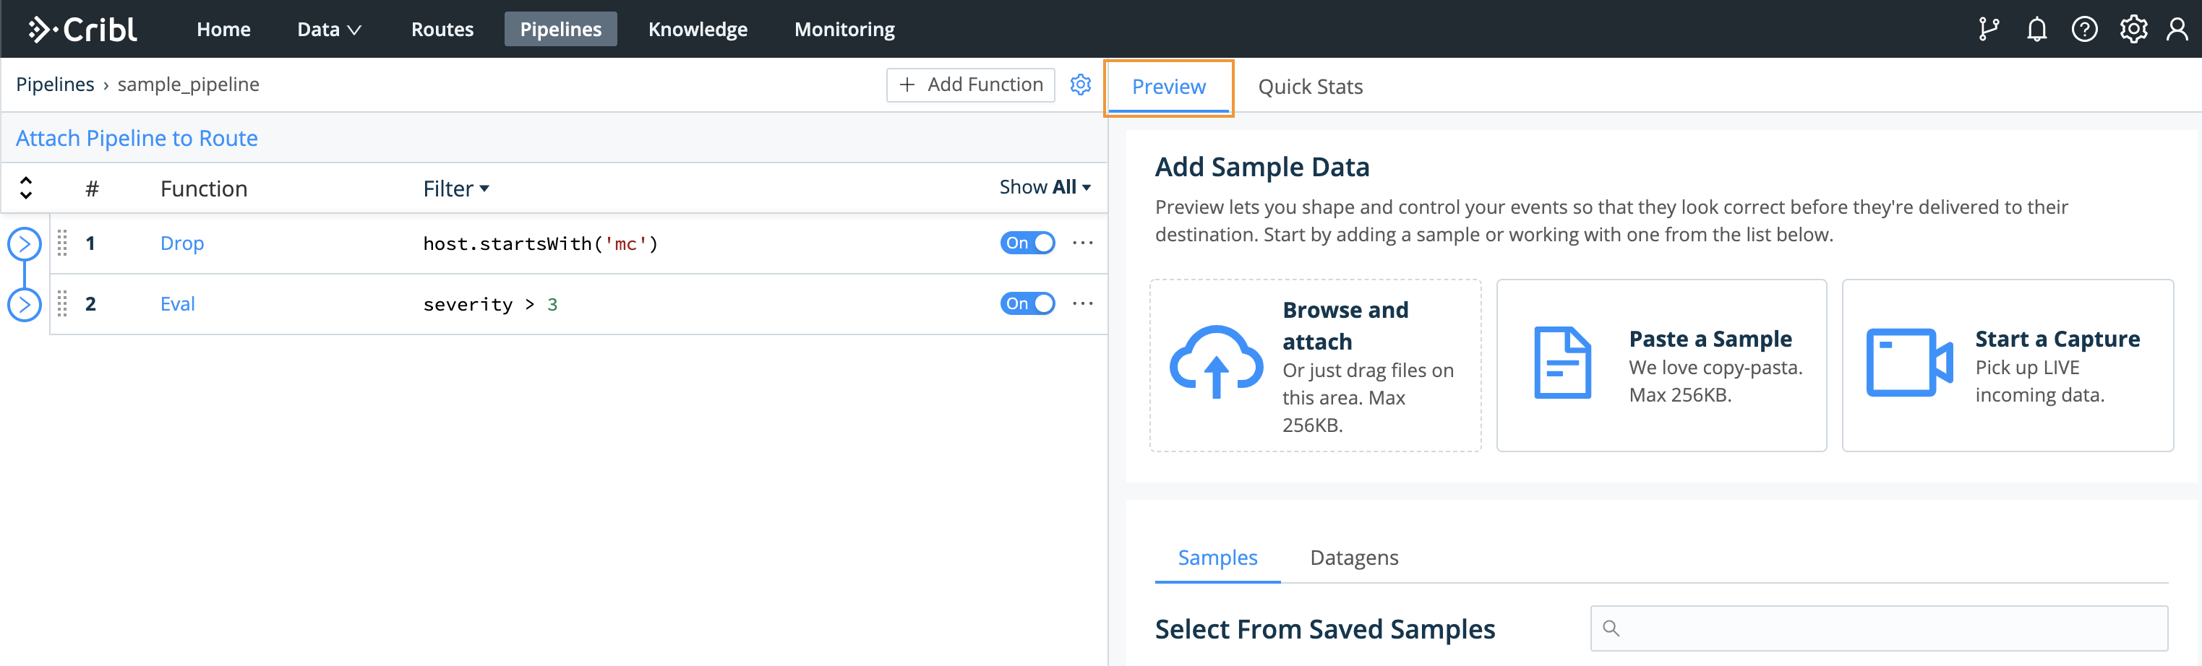Switch to the Quick Stats tab

[x=1310, y=86]
